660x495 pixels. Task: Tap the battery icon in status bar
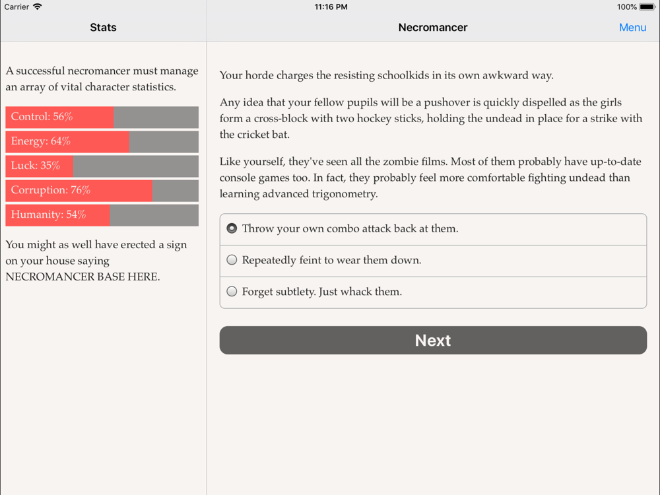point(647,7)
